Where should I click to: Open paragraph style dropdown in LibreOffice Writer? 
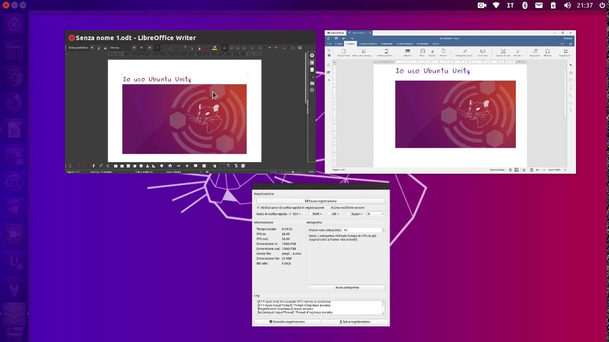(92, 47)
